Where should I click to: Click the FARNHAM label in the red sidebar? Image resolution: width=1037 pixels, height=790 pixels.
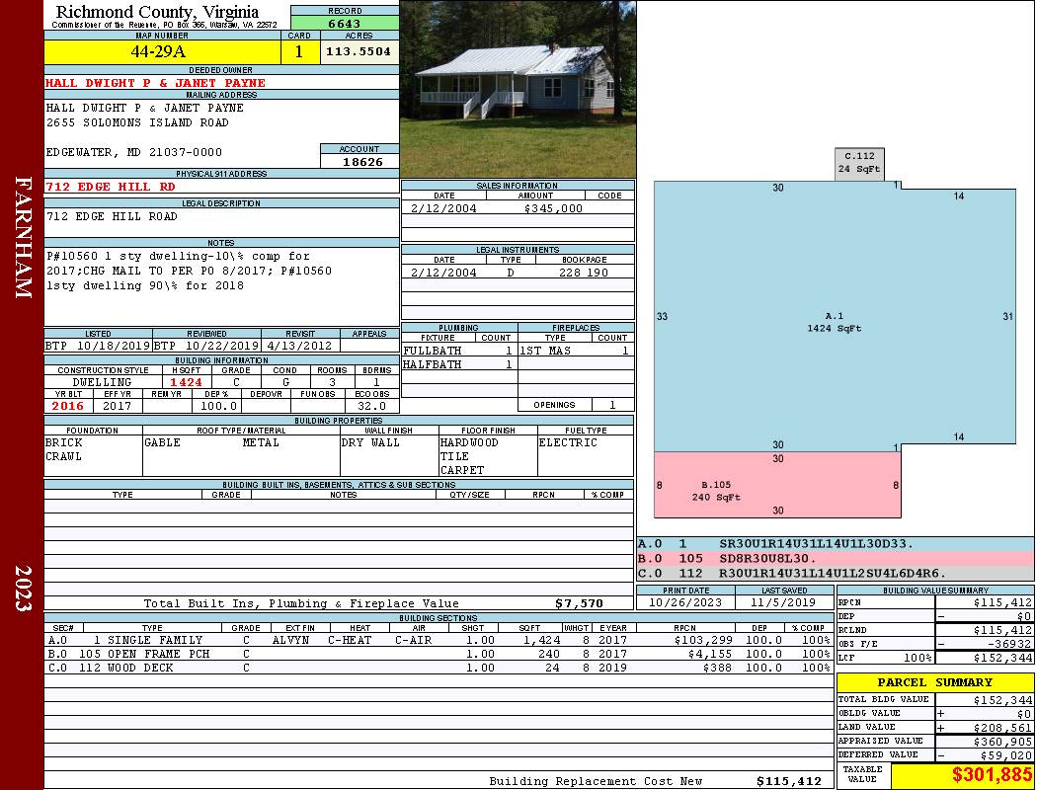[23, 237]
